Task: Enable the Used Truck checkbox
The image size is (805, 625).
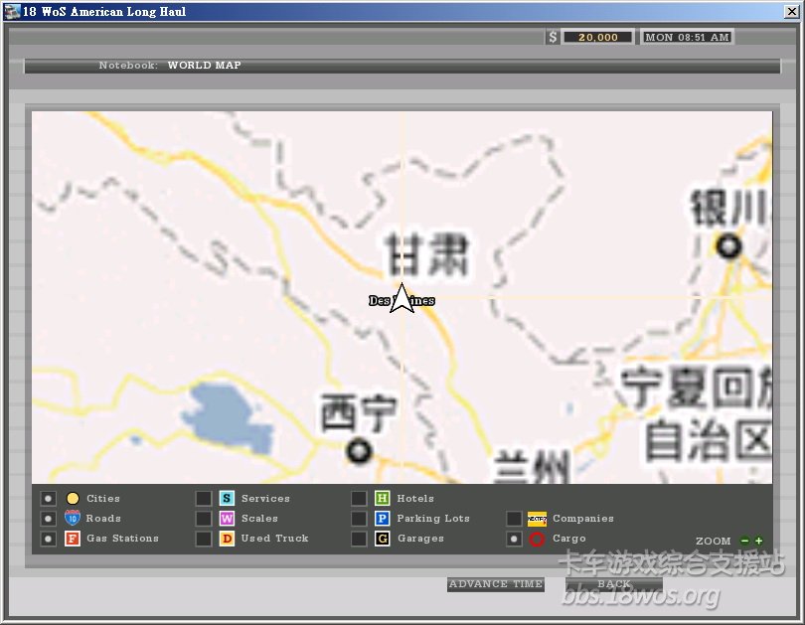Action: pyautogui.click(x=204, y=539)
